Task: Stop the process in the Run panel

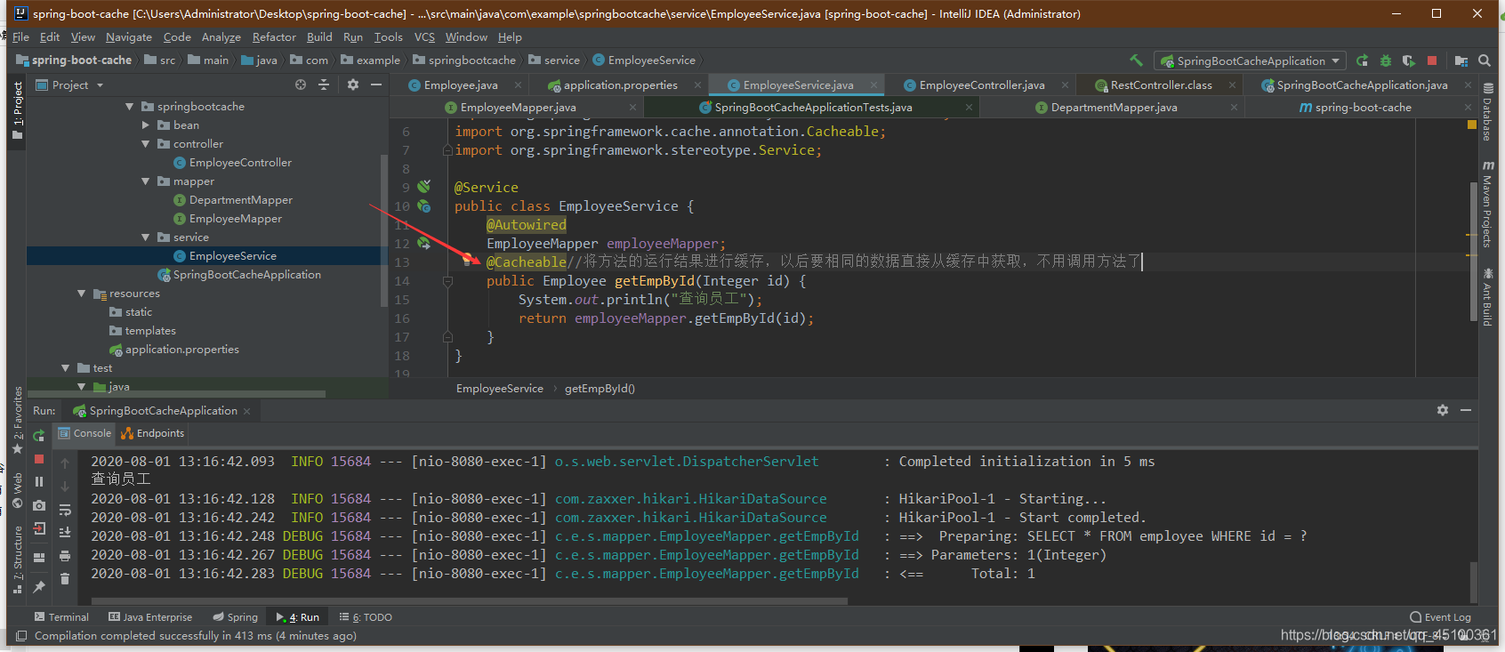Action: (x=39, y=459)
